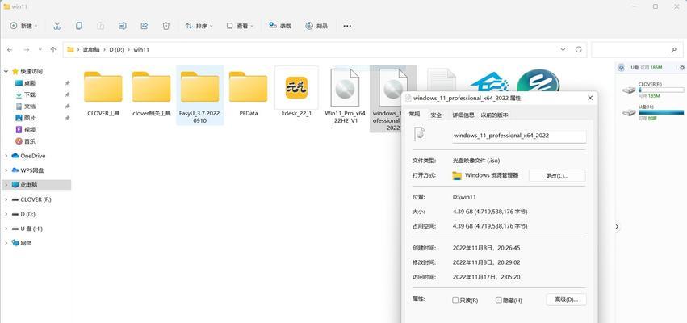Viewport: 687px width, 323px height.
Task: Switch to the 常规 (General) tab
Action: [414, 115]
